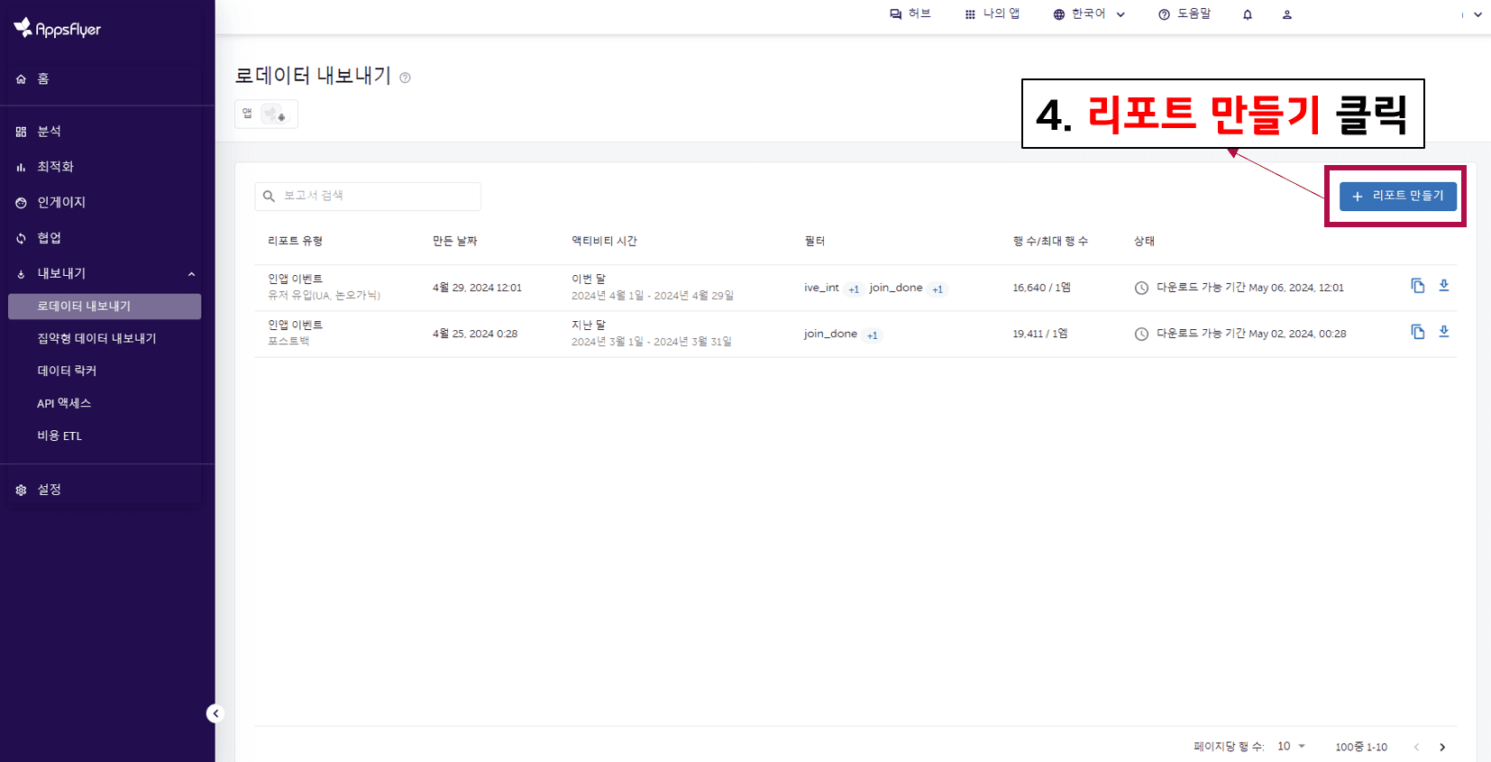Open 나의 앱 in the top bar

coord(992,14)
